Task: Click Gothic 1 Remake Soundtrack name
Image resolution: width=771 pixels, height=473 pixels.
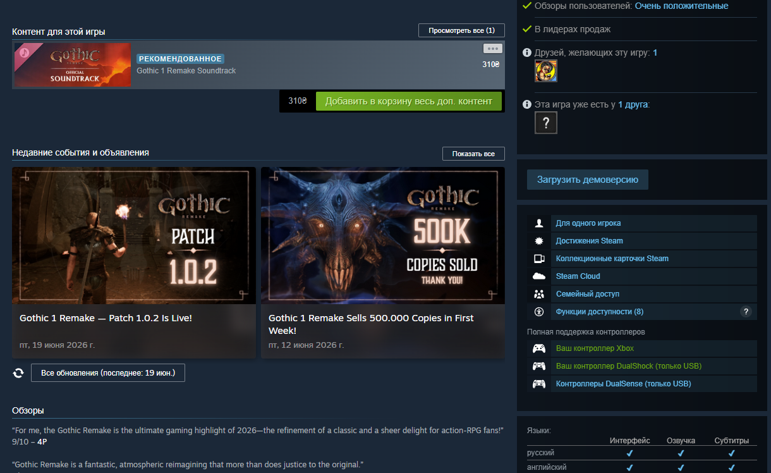Action: coord(186,71)
